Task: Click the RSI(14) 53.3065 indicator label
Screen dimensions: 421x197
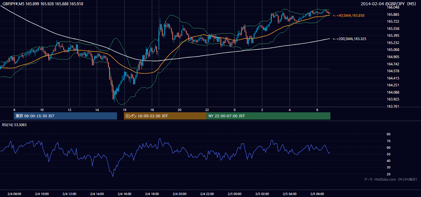Action: [14, 125]
